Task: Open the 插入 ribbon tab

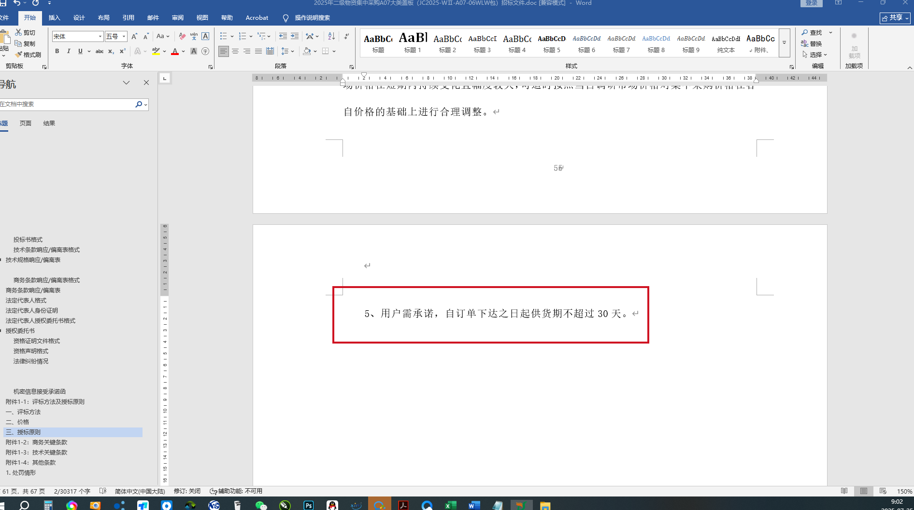Action: 55,18
